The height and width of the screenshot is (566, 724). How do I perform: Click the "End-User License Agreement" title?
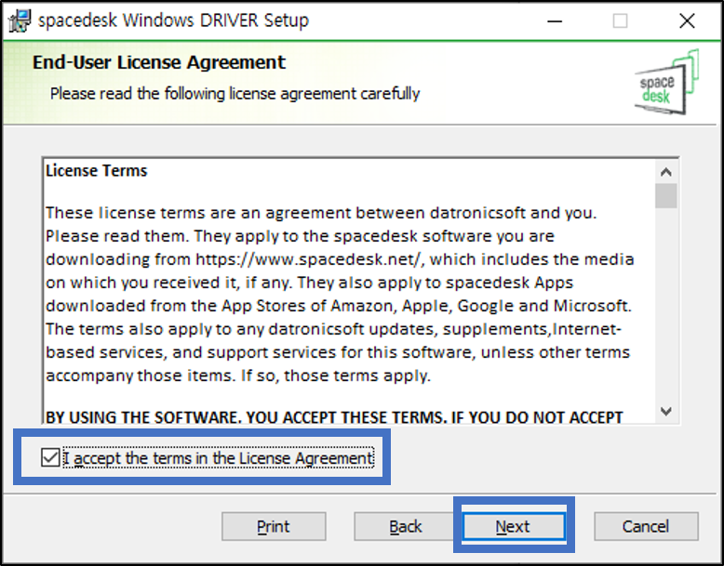pyautogui.click(x=159, y=62)
